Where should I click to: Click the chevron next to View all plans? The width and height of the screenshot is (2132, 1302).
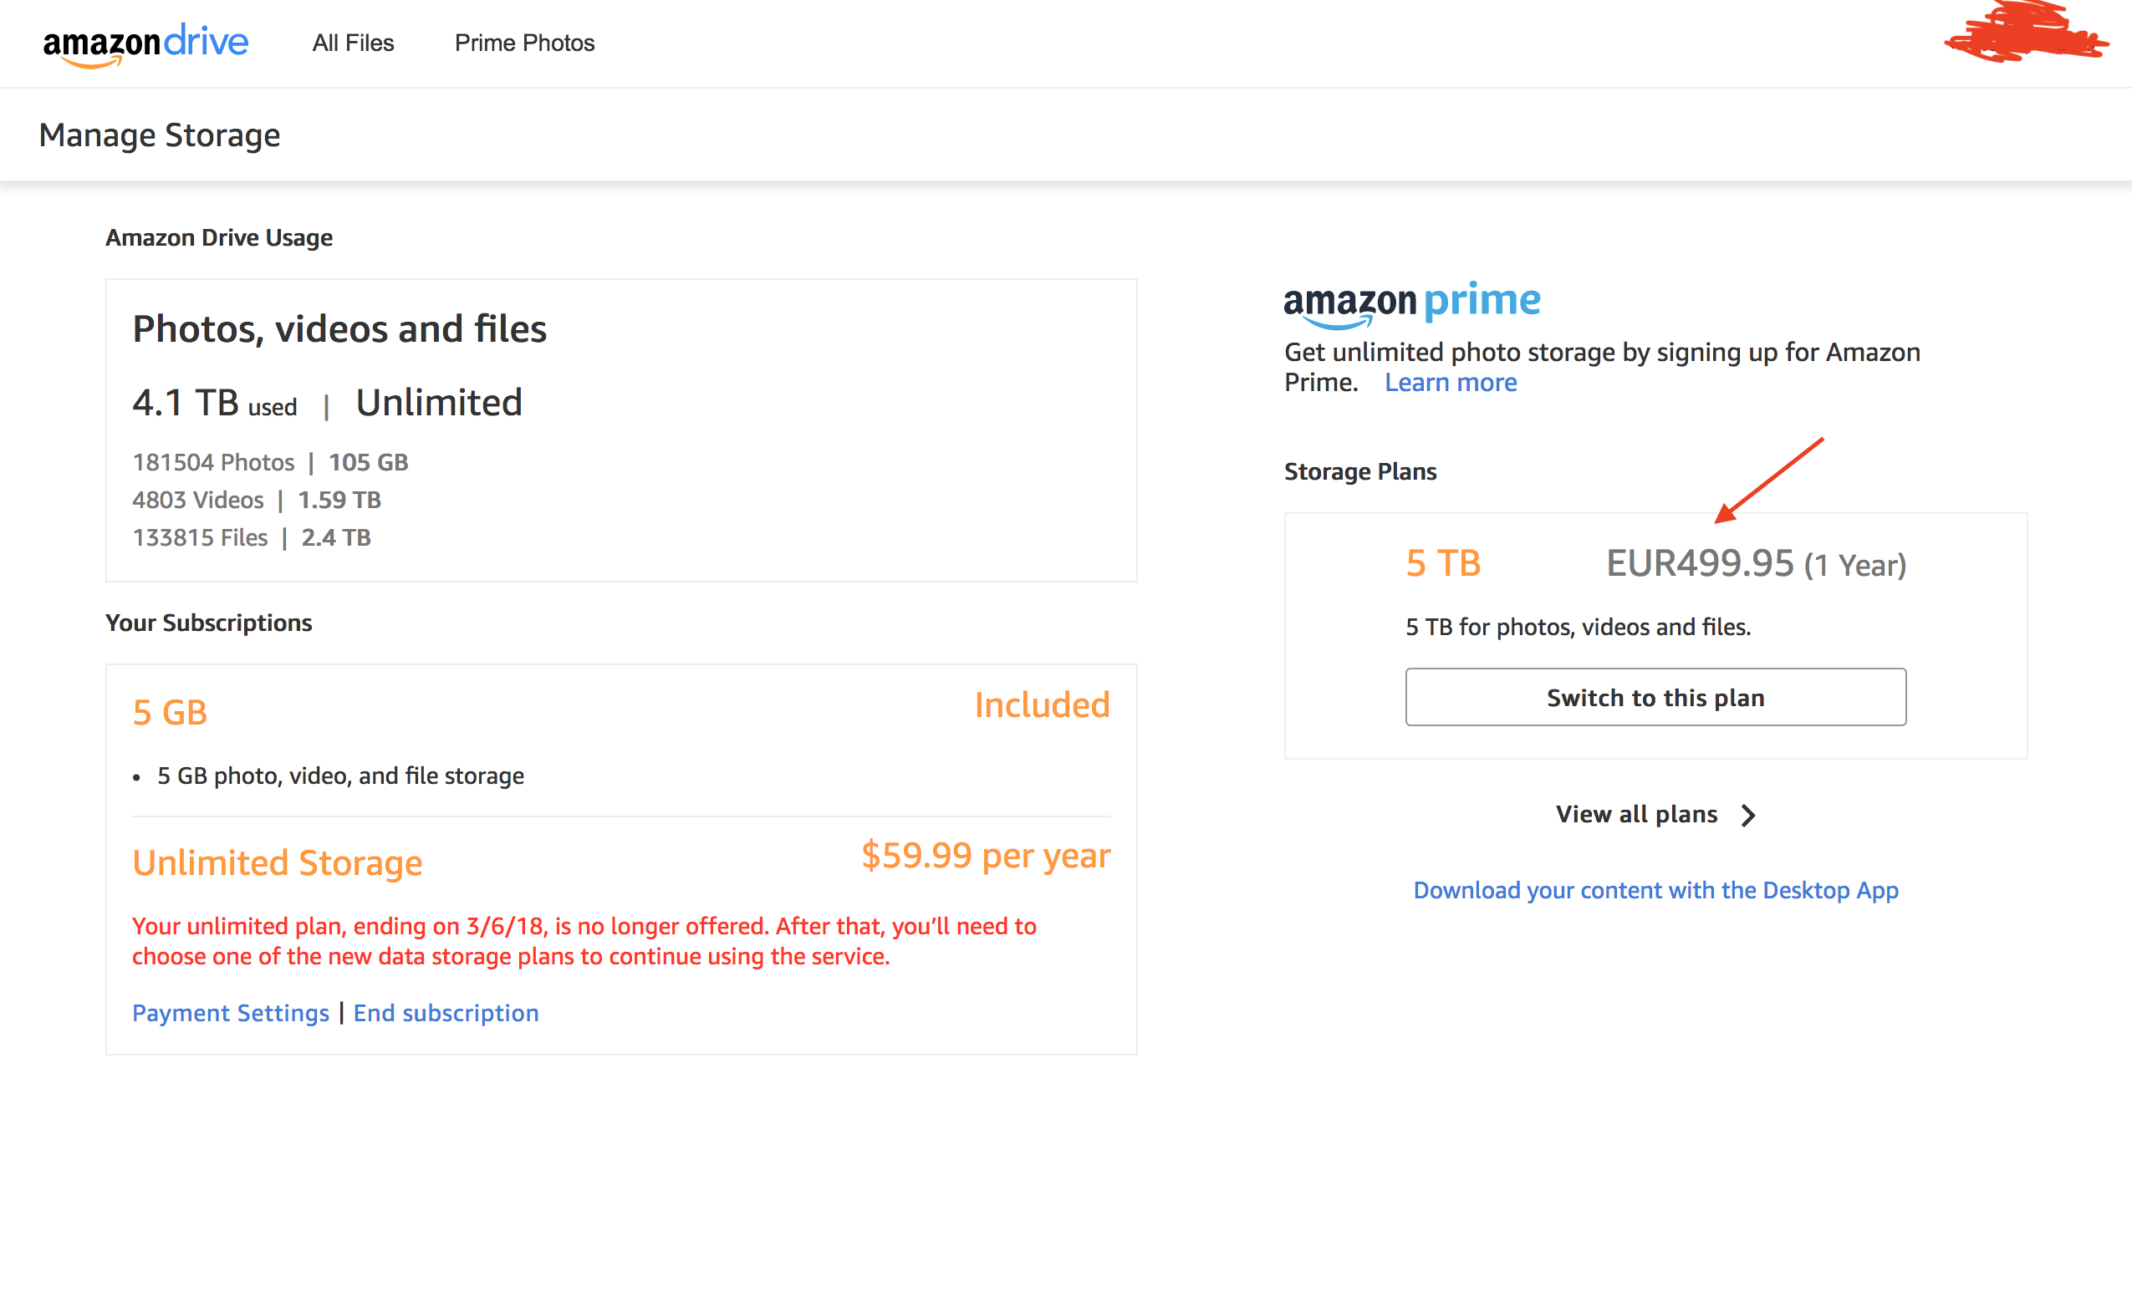click(1748, 815)
